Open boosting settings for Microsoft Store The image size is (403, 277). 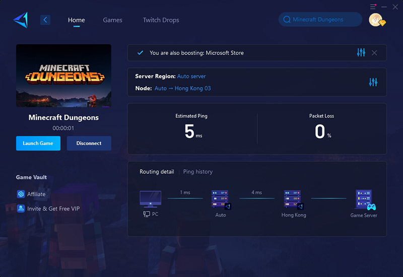361,52
